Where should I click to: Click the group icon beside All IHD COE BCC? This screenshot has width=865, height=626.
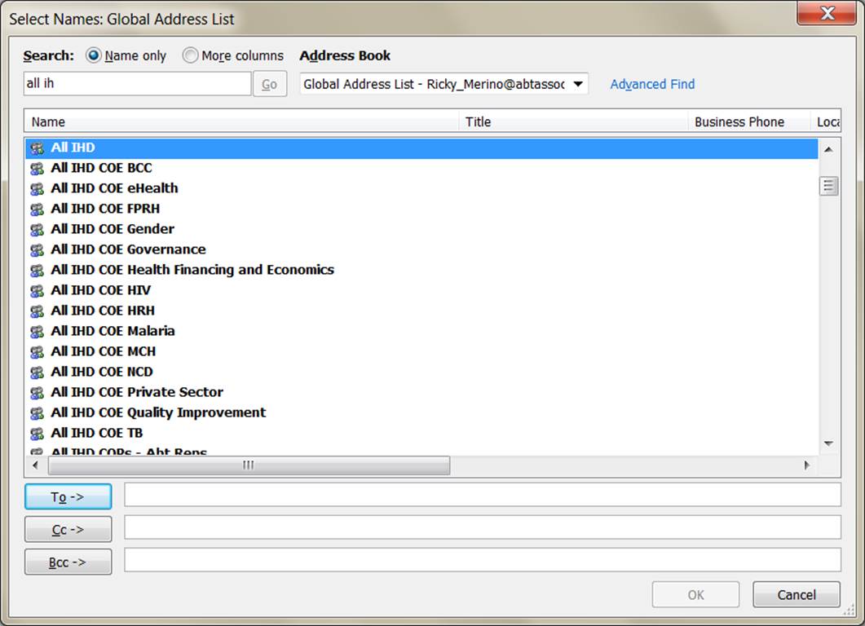[x=37, y=169]
